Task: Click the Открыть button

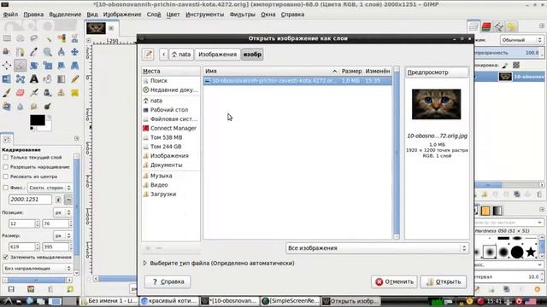Action: point(444,281)
